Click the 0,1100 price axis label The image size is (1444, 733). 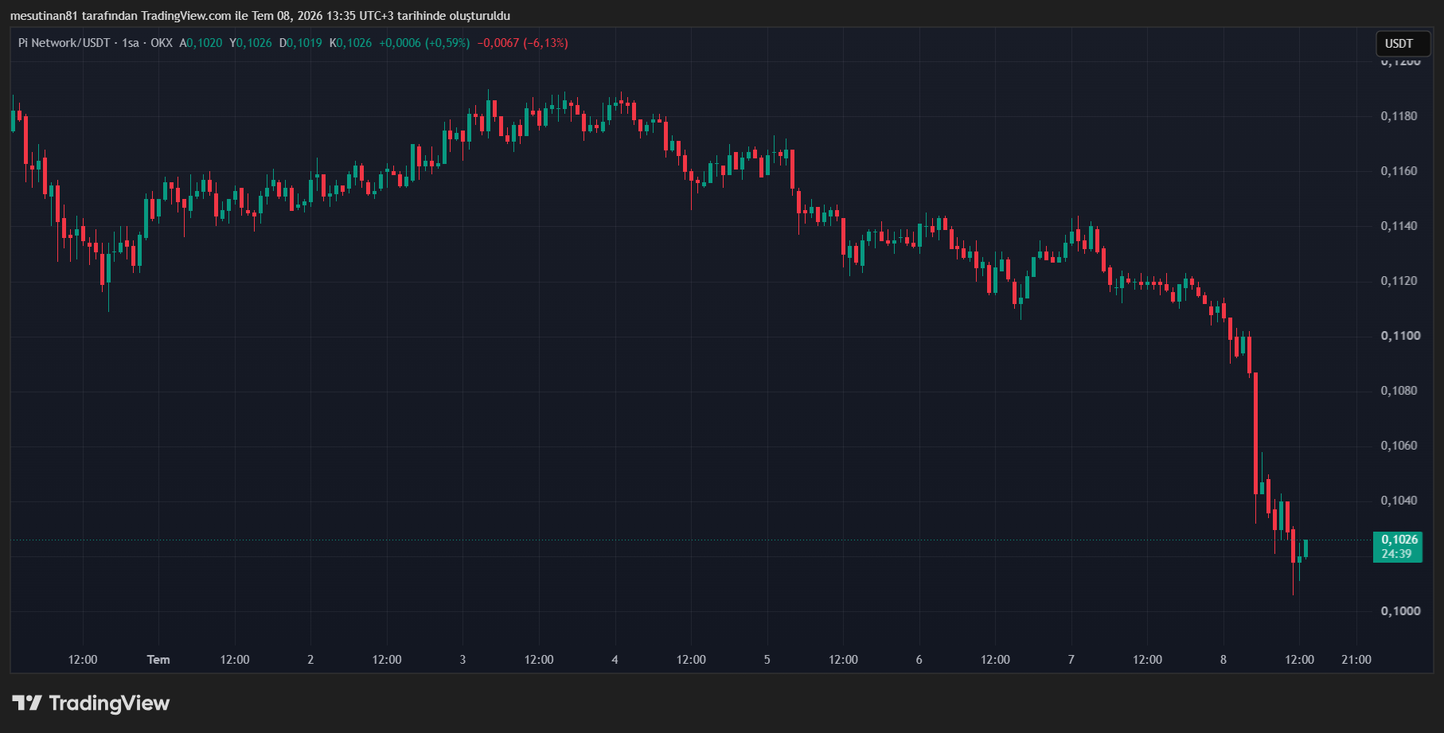coord(1400,336)
